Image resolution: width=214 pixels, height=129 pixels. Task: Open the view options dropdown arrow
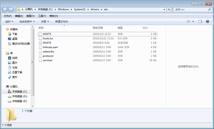(193, 21)
